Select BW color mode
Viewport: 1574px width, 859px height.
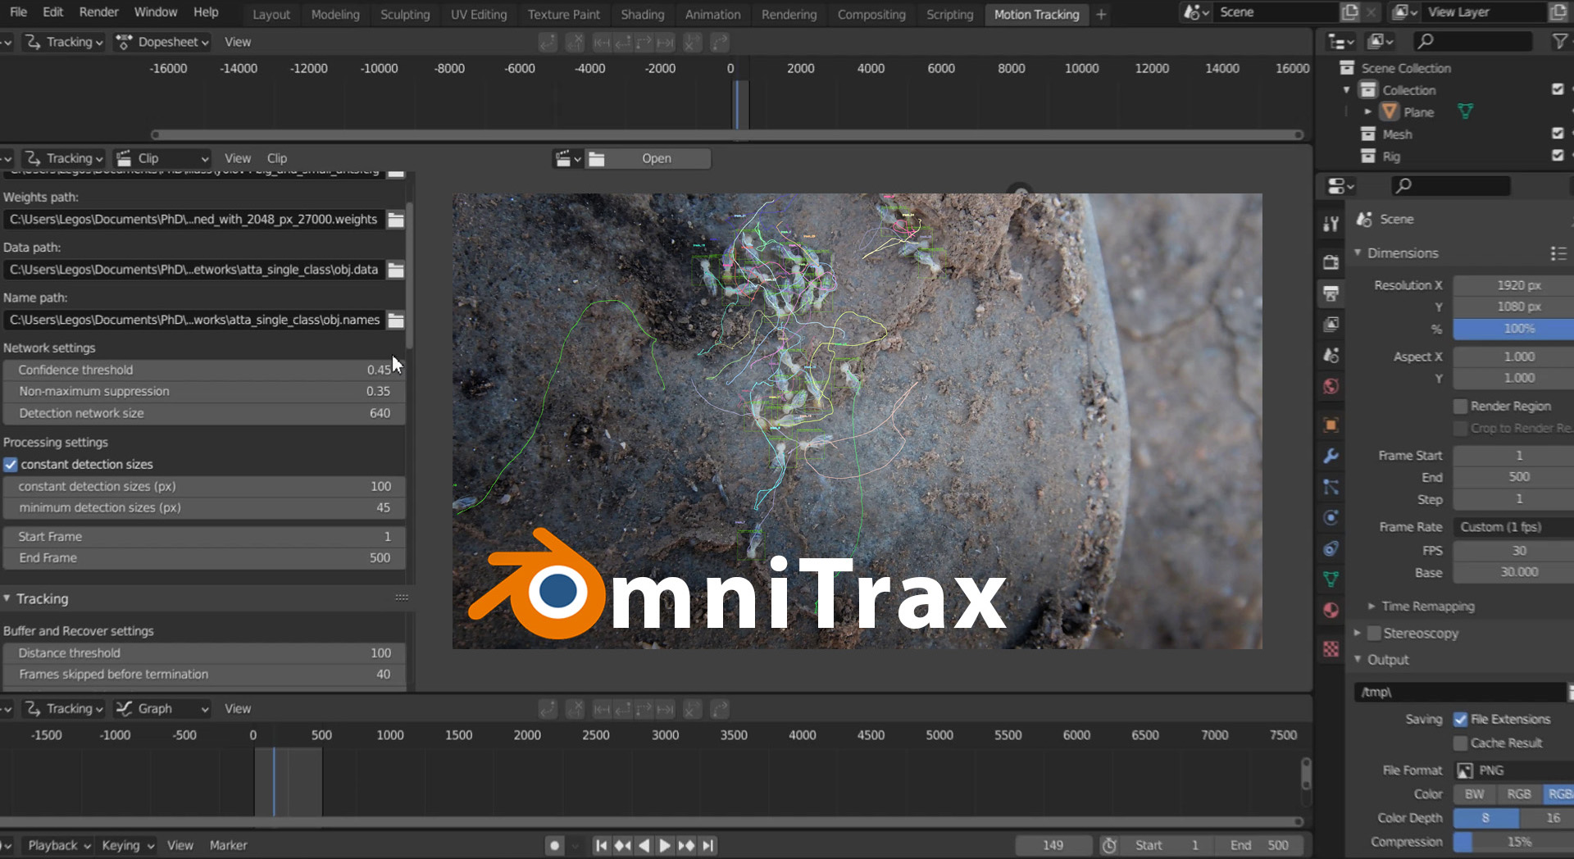pyautogui.click(x=1474, y=794)
